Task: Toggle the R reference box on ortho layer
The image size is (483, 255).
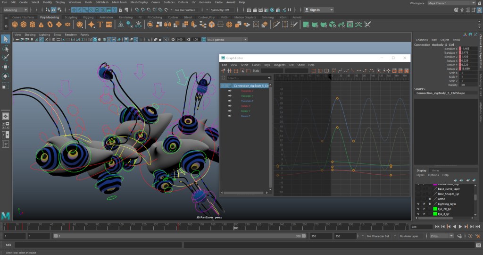Action: tap(430, 199)
